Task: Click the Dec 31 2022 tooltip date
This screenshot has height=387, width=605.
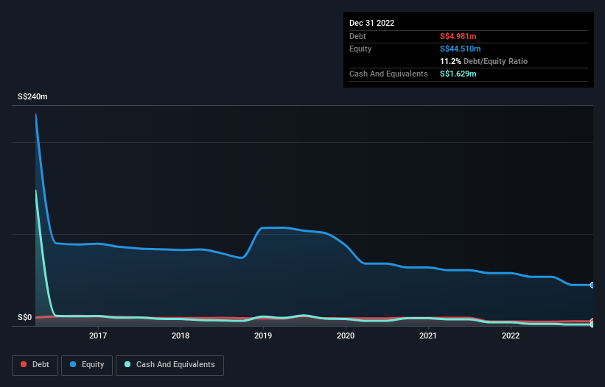Action: coord(371,23)
